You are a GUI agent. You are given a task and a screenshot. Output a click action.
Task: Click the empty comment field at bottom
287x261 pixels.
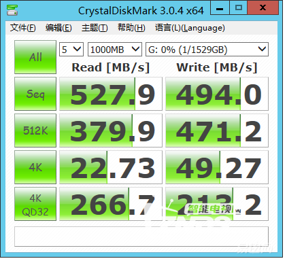141,237
